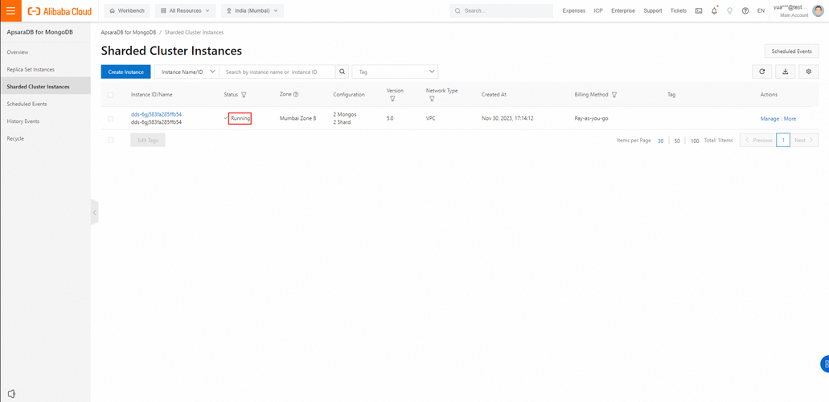Click the Edit Tags button
This screenshot has width=829, height=402.
tap(148, 140)
